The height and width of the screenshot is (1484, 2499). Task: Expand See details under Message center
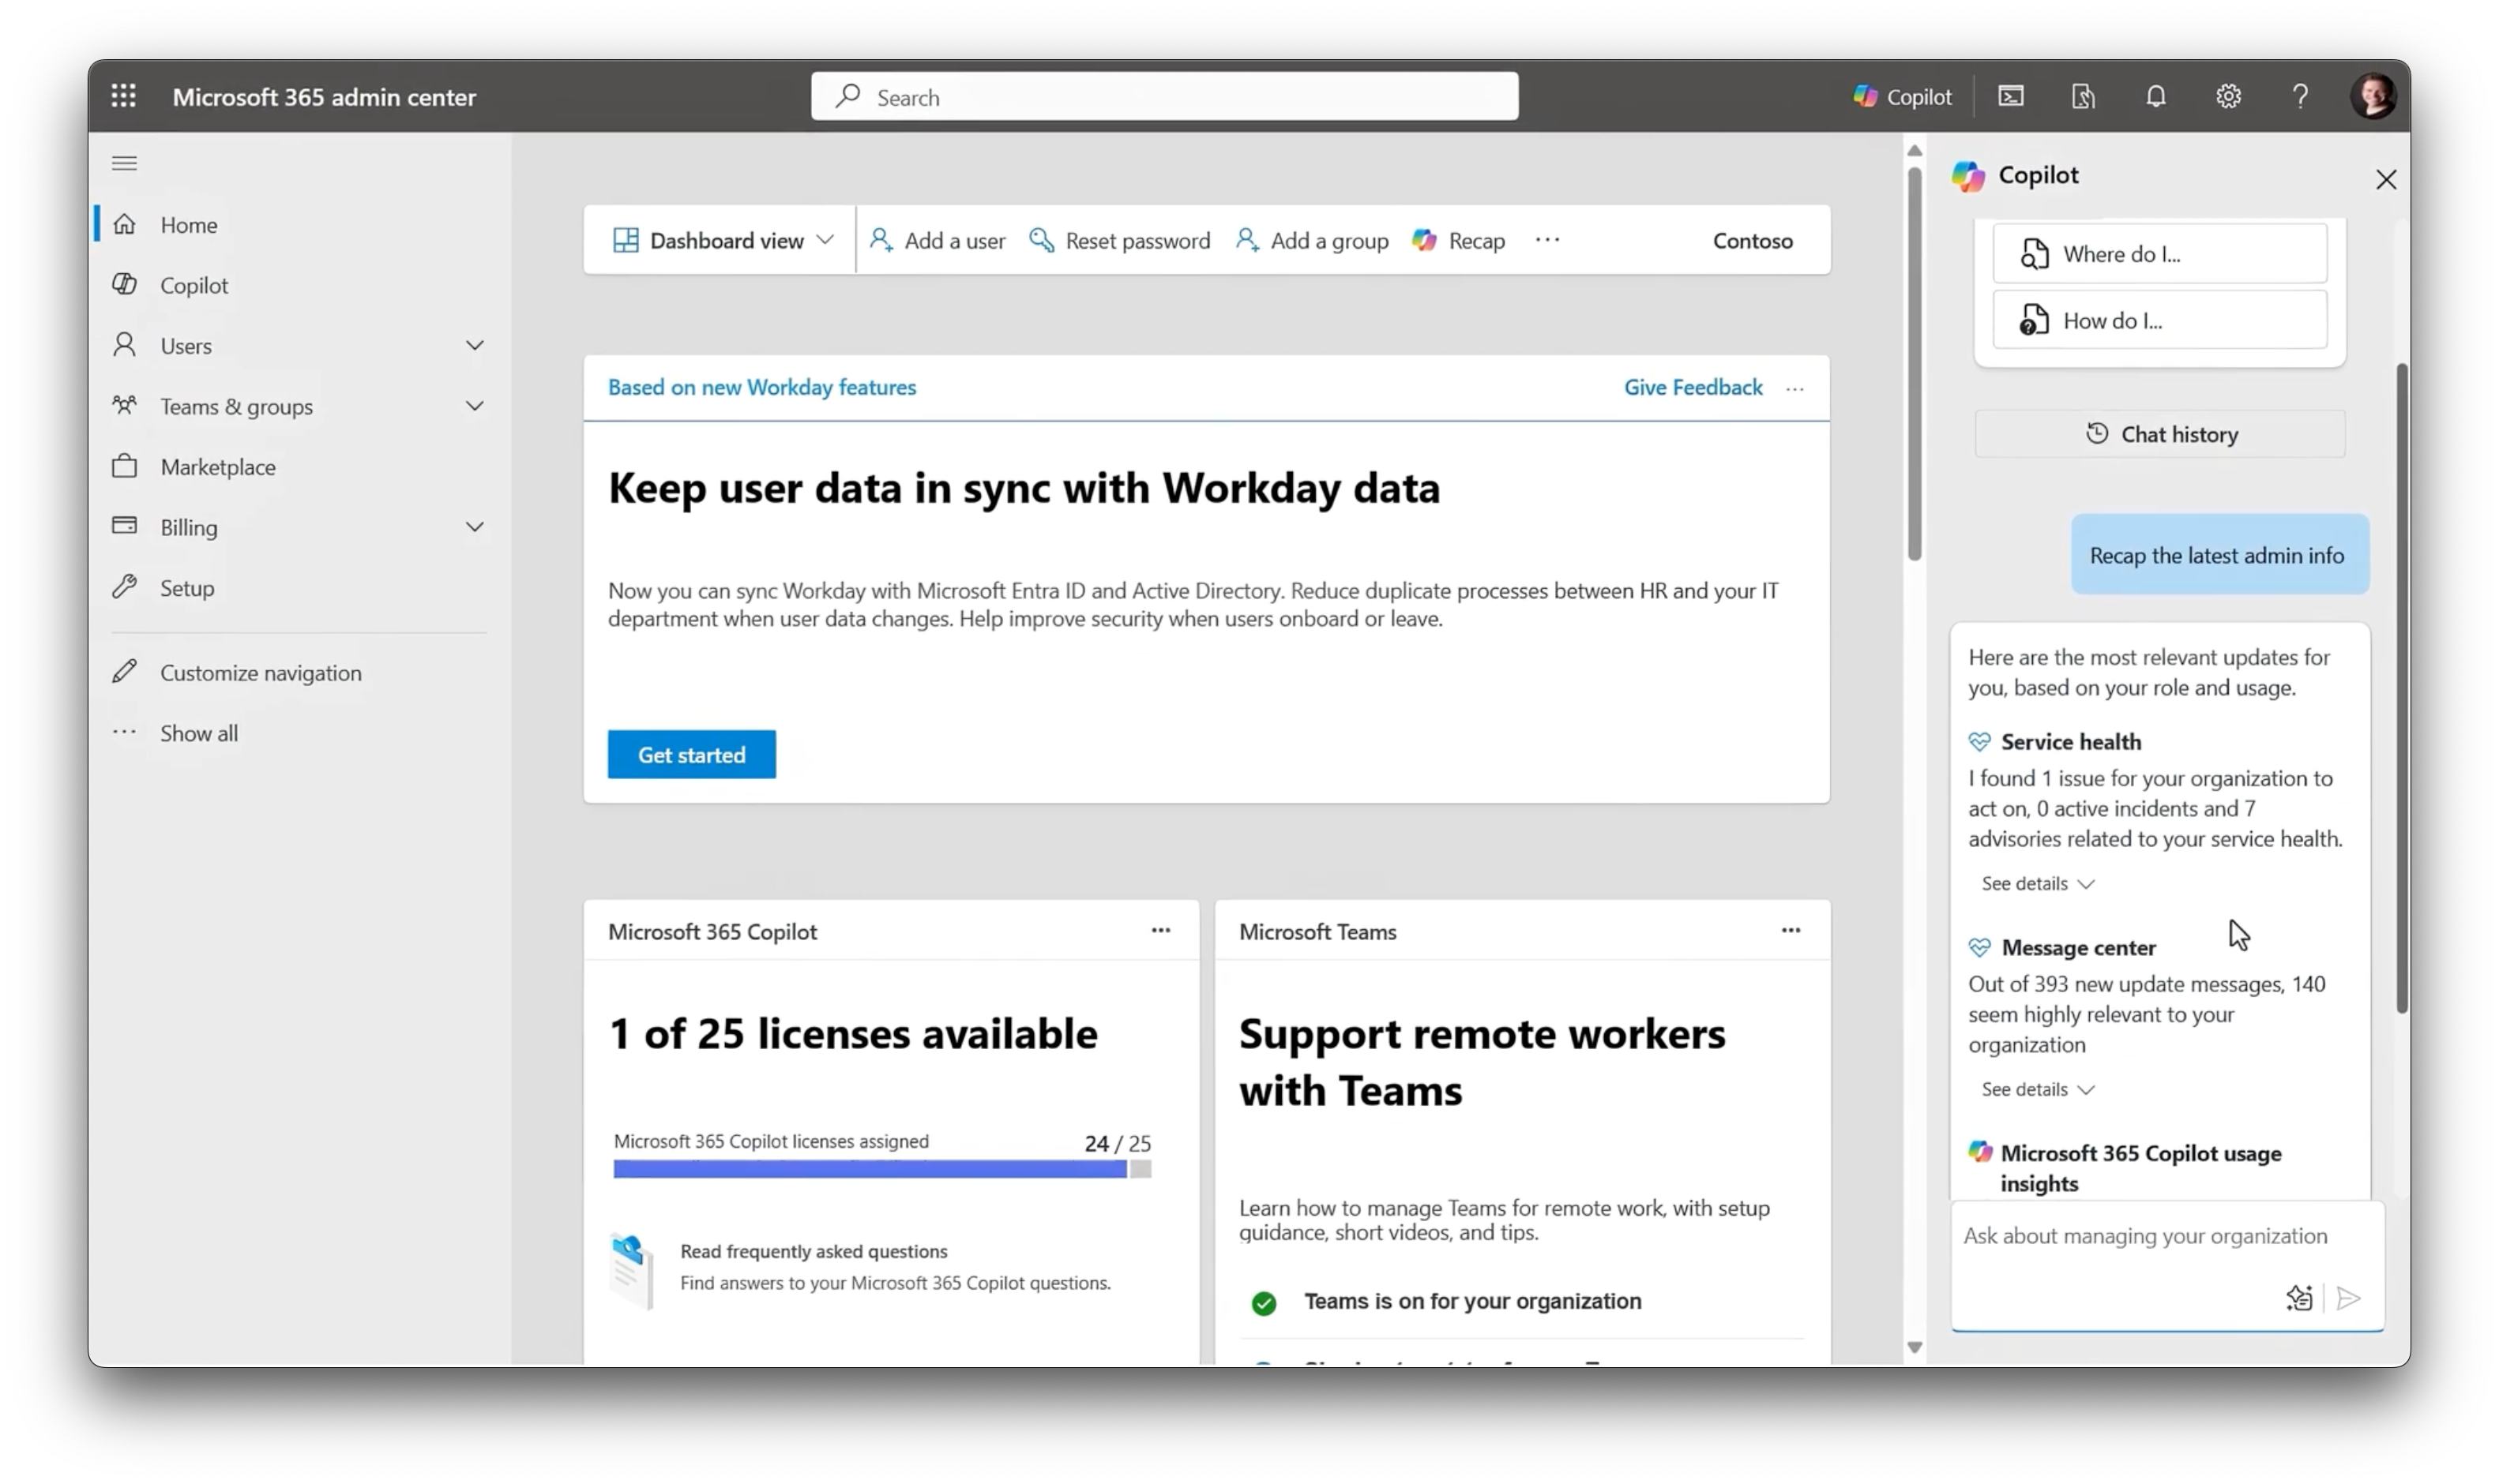point(2037,1090)
